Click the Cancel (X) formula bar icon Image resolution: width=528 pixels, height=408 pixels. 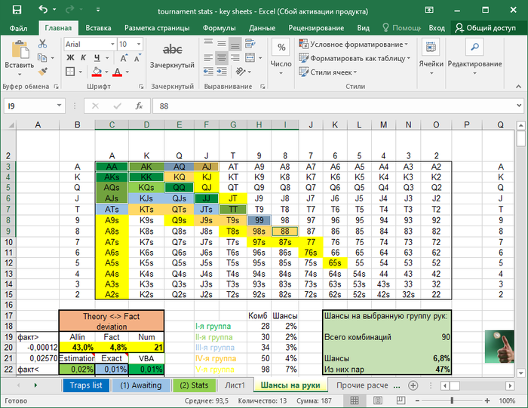coord(95,106)
